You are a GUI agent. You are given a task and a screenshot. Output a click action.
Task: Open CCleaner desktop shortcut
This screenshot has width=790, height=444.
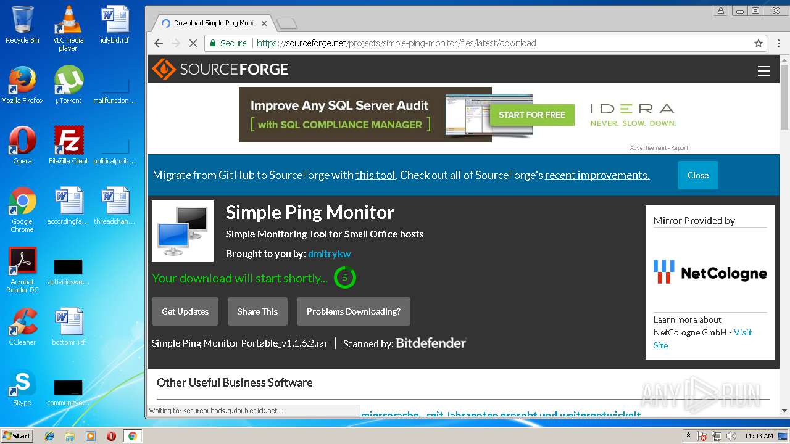coord(22,327)
